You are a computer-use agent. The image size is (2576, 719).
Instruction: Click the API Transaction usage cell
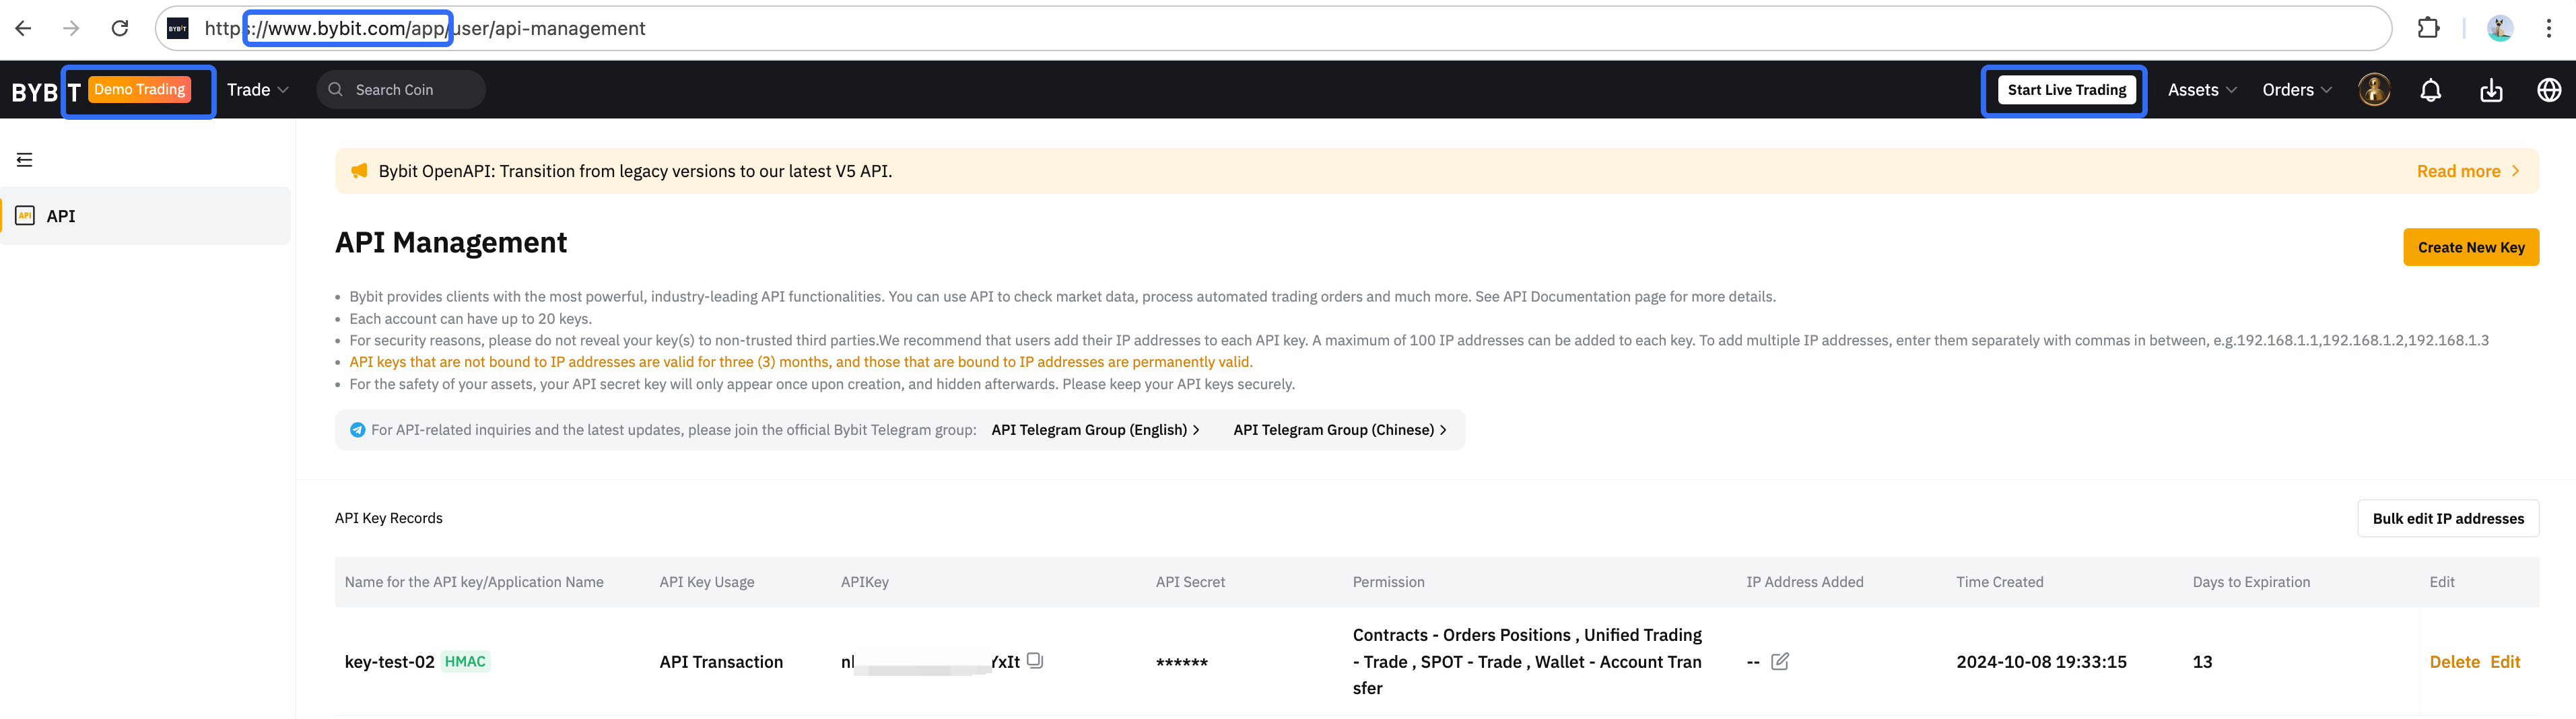click(721, 662)
